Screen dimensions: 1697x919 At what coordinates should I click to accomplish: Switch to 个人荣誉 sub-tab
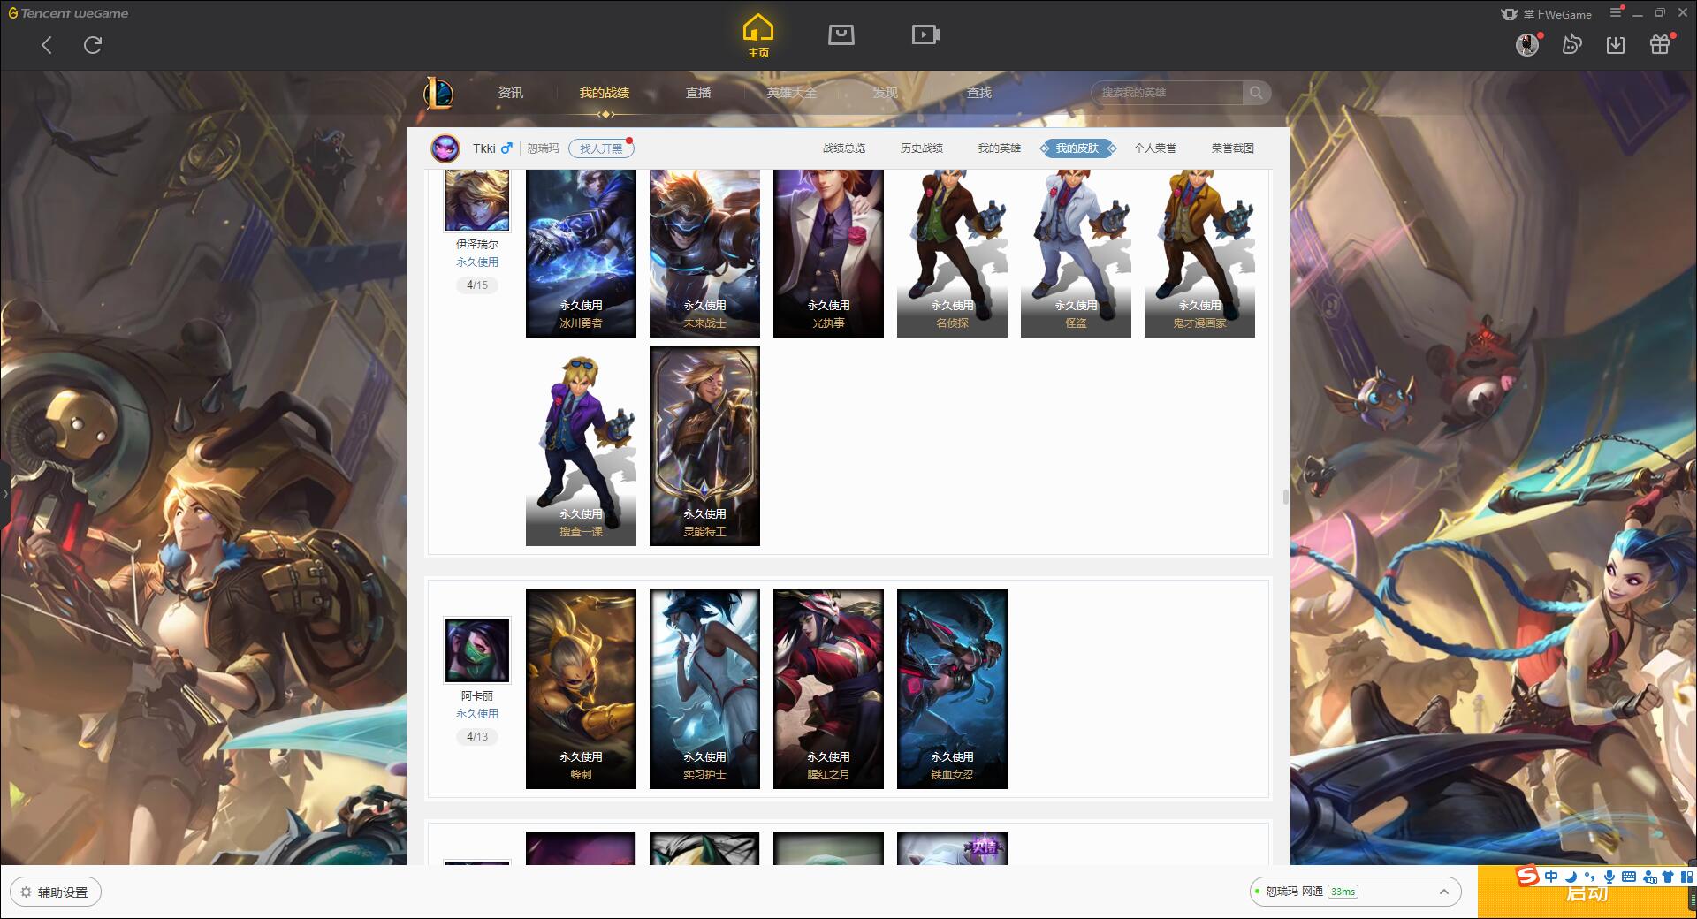1155,148
